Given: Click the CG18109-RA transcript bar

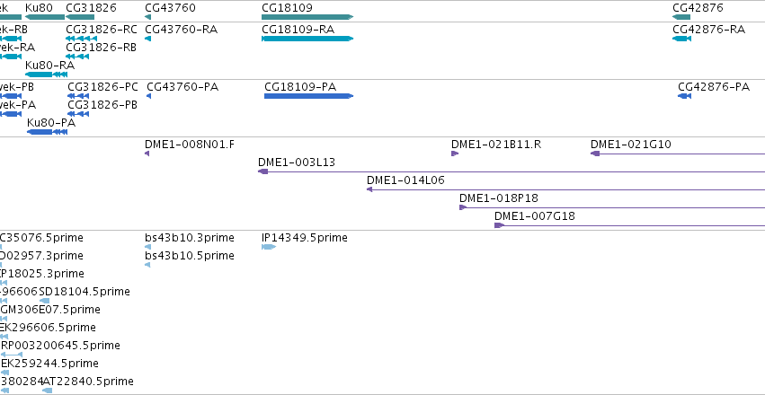Looking at the screenshot, I should point(307,39).
